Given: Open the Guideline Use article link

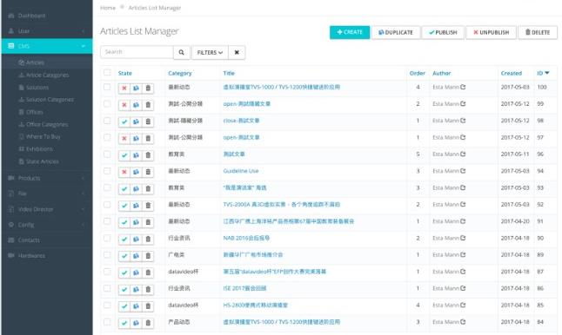Looking at the screenshot, I should (x=241, y=171).
